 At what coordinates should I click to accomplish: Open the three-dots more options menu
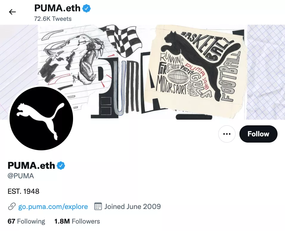click(x=227, y=134)
